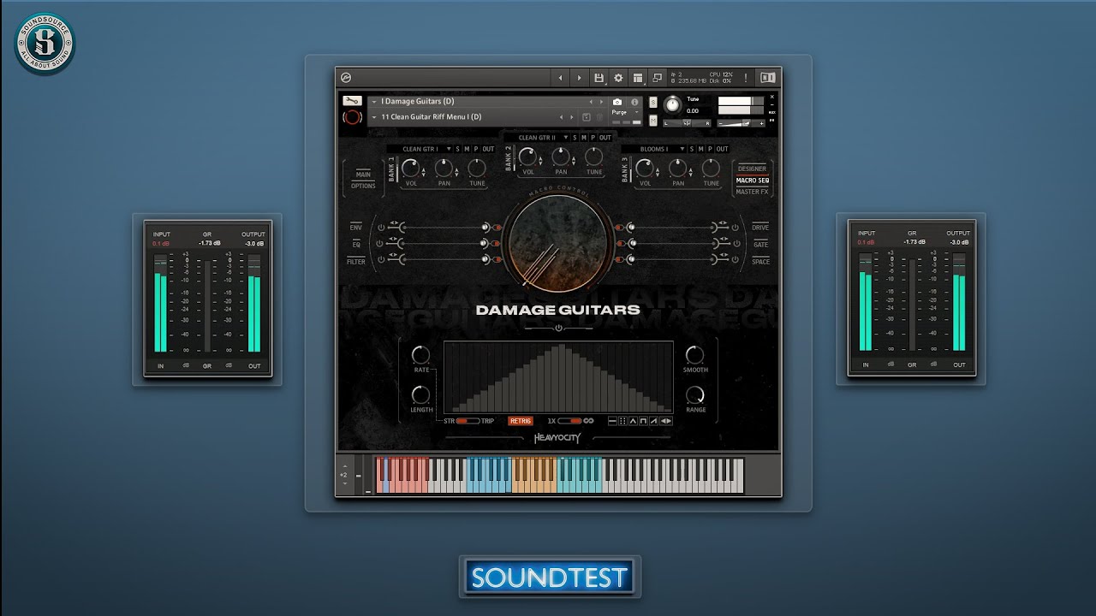
Task: Toggle FILTER macro power button
Action: tap(382, 259)
